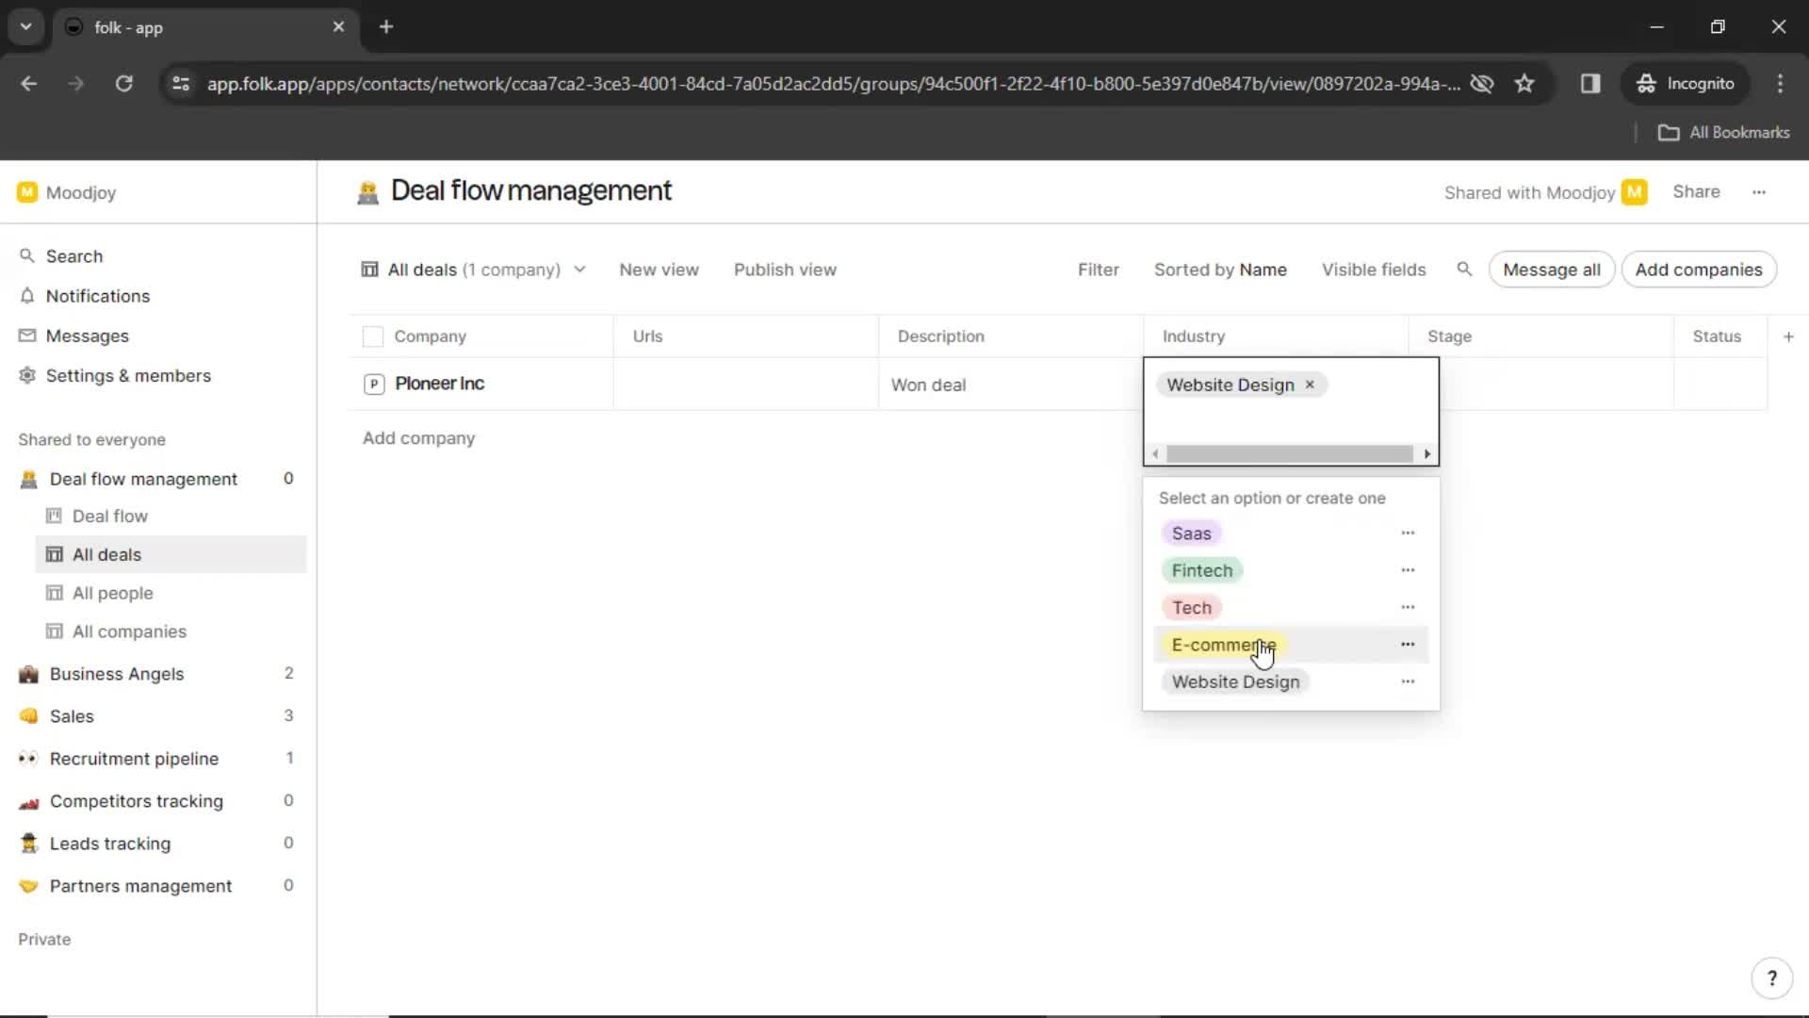Open the browser tab search dropdown
Screen dimensions: 1809x1018
click(x=26, y=27)
